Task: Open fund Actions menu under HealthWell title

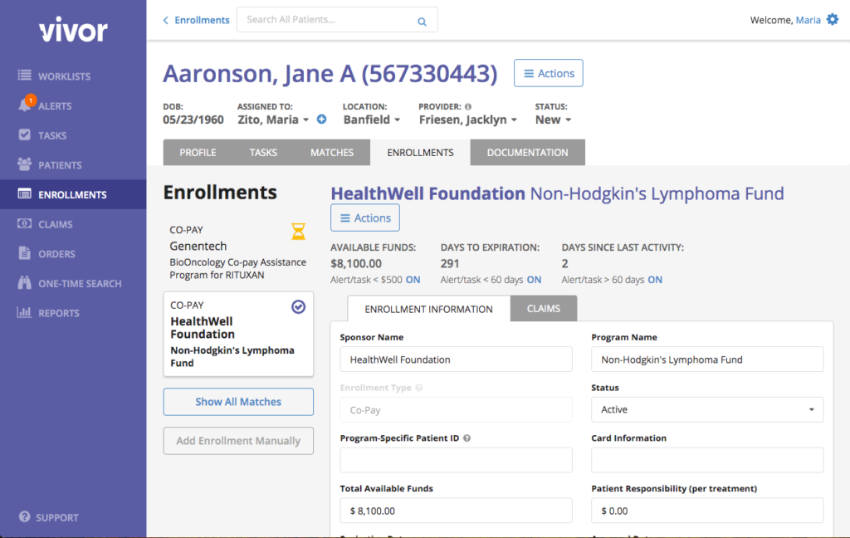Action: pyautogui.click(x=365, y=218)
